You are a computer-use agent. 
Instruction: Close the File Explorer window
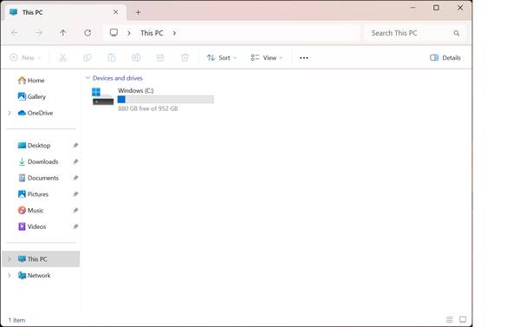(x=460, y=8)
